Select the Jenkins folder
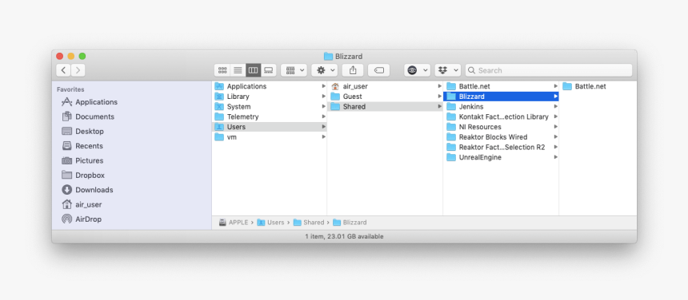The height and width of the screenshot is (300, 688). [x=501, y=106]
